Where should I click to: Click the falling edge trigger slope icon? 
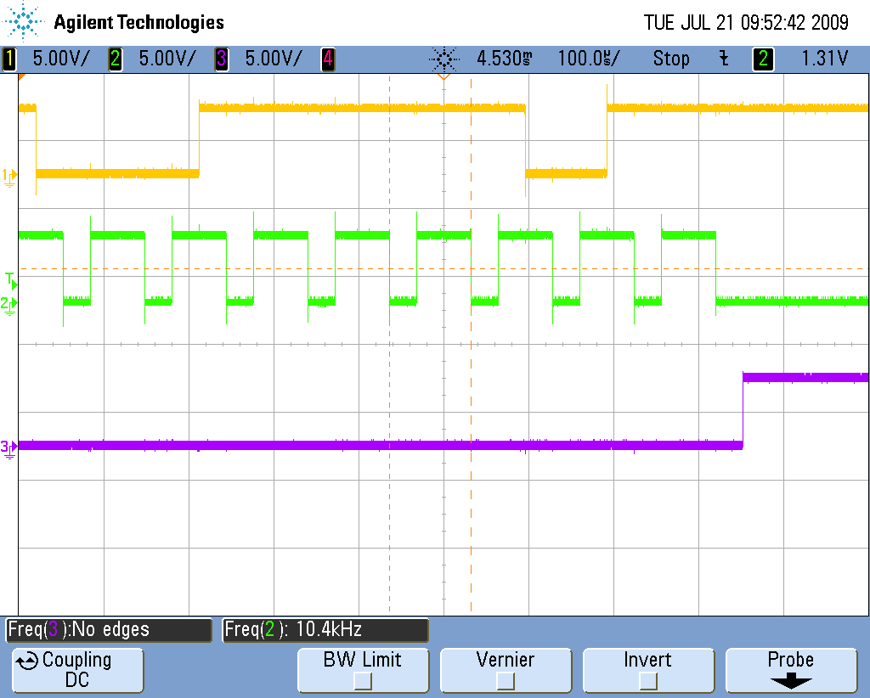click(724, 59)
